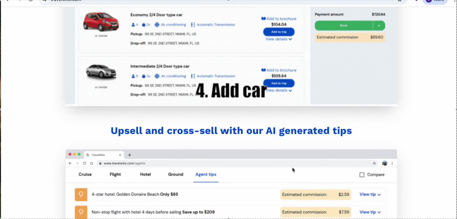Click the Estimated commission $2.59 box

point(316,194)
